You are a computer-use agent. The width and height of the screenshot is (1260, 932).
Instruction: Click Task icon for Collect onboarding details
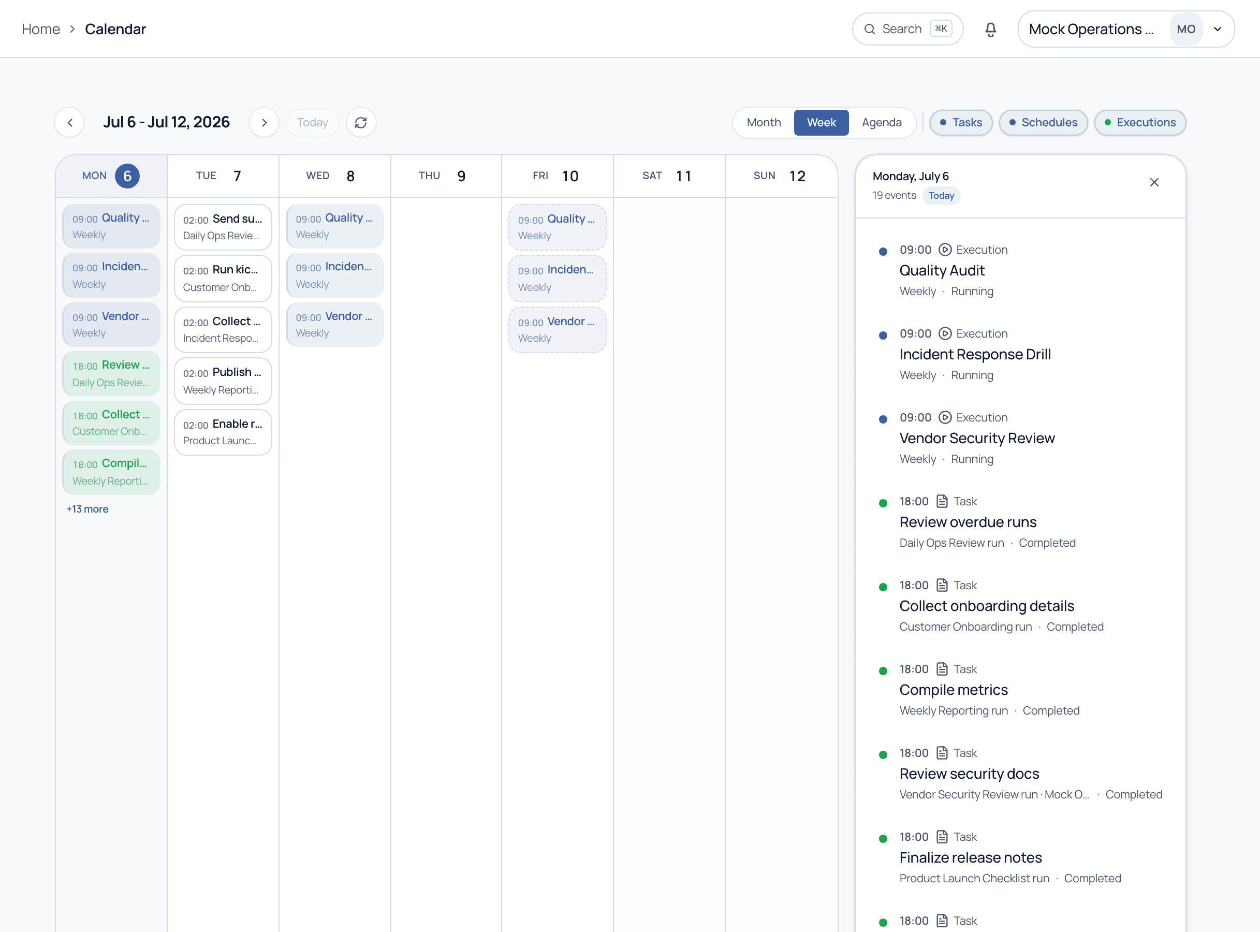click(x=942, y=585)
